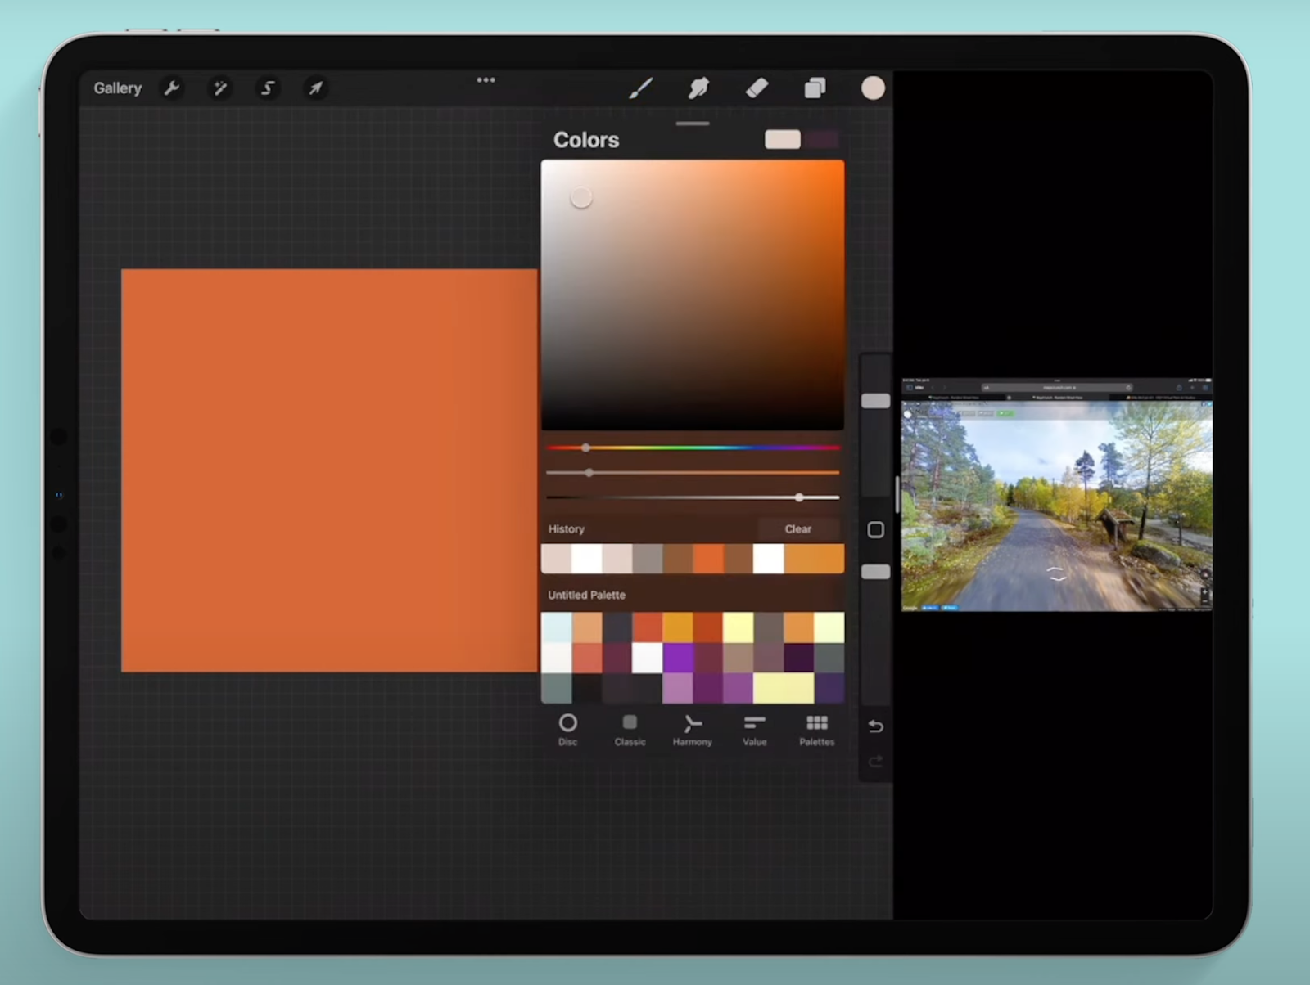Select the primary color chip in the Colors header
Viewport: 1310px width, 985px height.
pos(782,139)
